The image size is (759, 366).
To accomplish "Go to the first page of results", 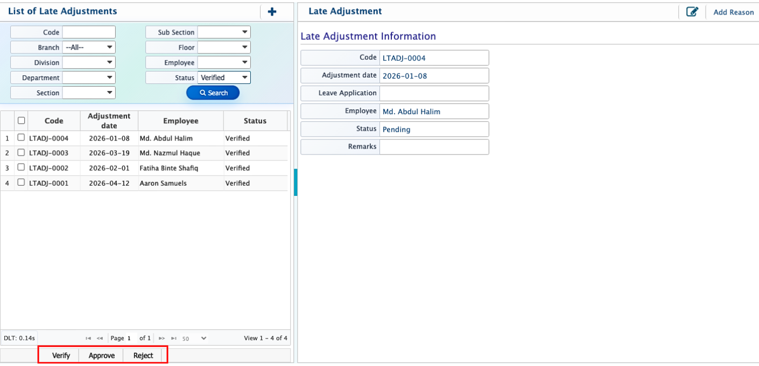I will coord(88,339).
